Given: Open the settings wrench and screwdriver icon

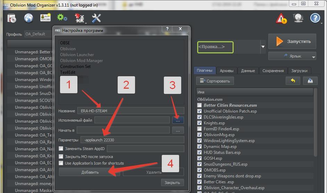Looking at the screenshot, I should click(x=96, y=18).
